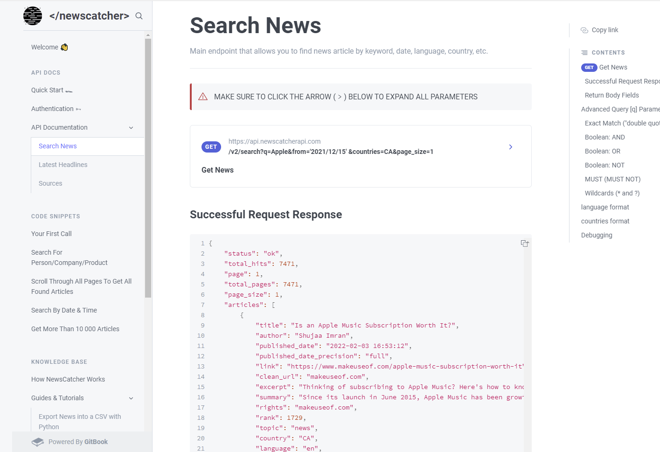Click the GET badge in contents list
Image resolution: width=660 pixels, height=452 pixels.
(x=589, y=68)
